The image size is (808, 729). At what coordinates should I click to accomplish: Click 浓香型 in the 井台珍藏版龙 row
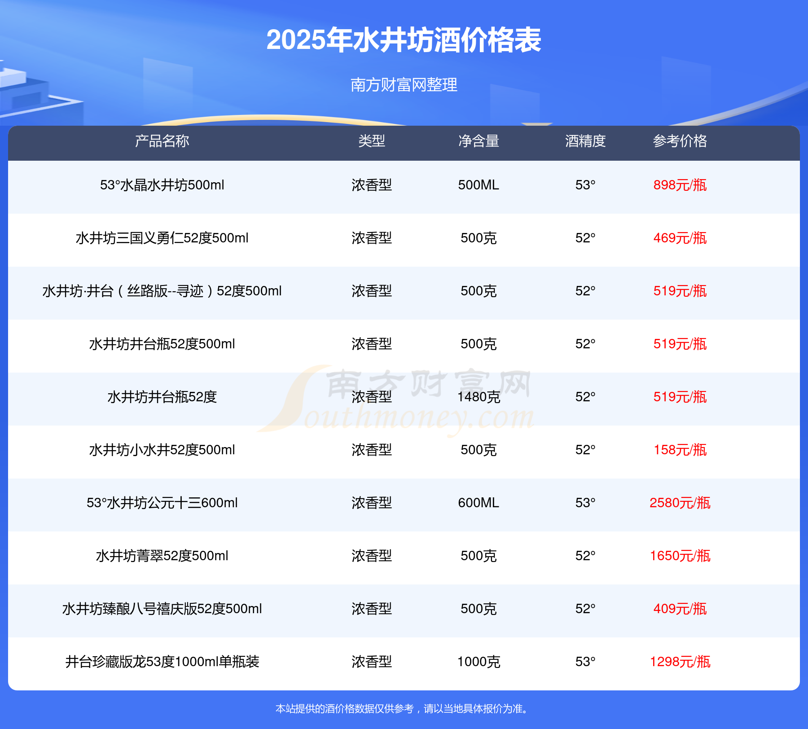tap(372, 662)
